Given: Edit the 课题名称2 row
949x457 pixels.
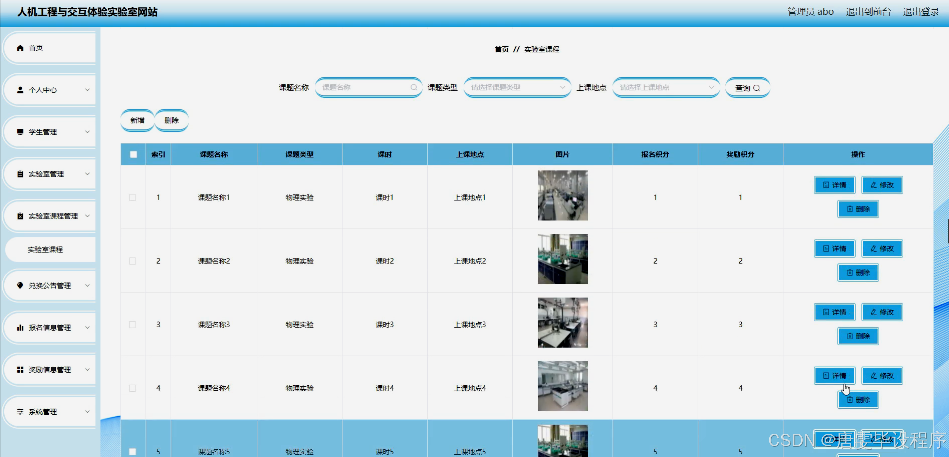Looking at the screenshot, I should coord(882,248).
